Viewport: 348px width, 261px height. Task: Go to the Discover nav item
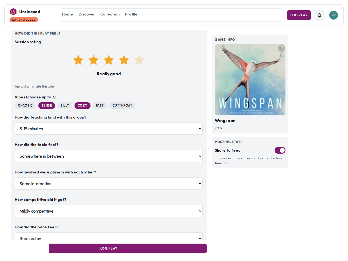click(x=87, y=14)
